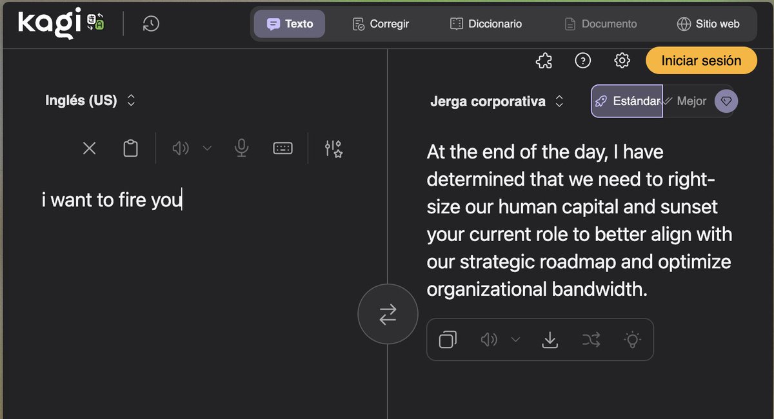Open the Sitio web tab
Image resolution: width=774 pixels, height=419 pixels.
[708, 24]
